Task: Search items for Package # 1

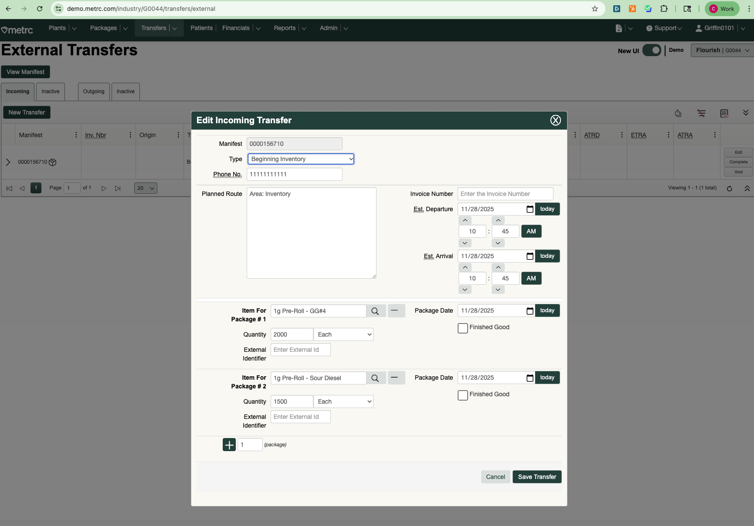Action: 375,311
